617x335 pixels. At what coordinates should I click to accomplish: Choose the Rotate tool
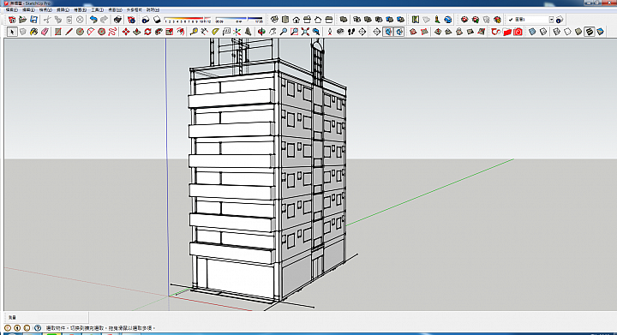tap(148, 32)
